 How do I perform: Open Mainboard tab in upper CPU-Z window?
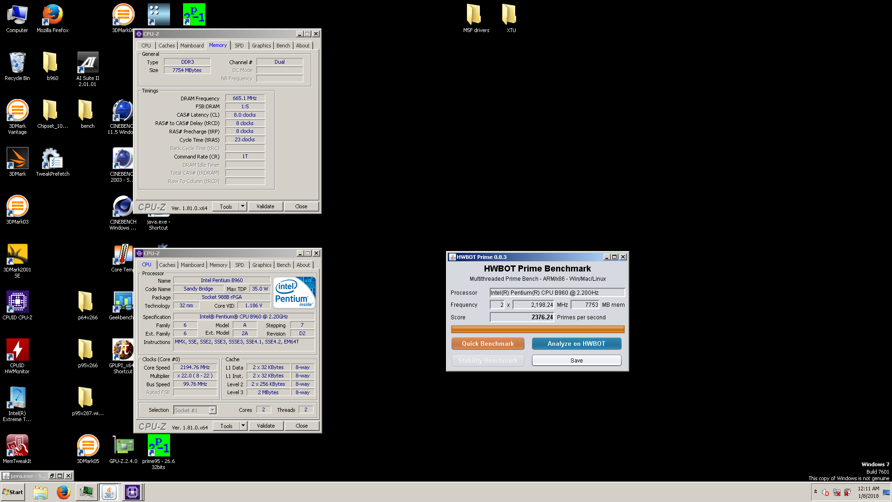(192, 46)
